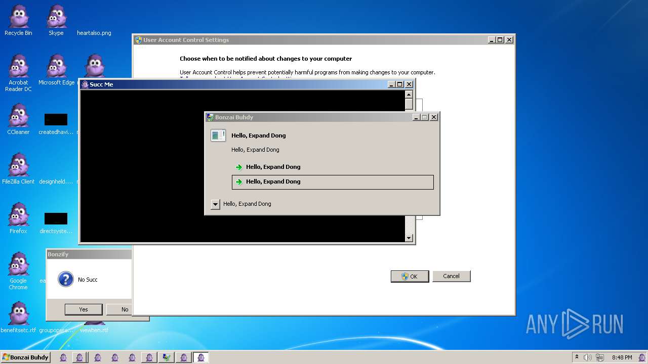This screenshot has height=364, width=648.
Task: Click the 'Choose when to be notified' heading
Action: [266, 59]
